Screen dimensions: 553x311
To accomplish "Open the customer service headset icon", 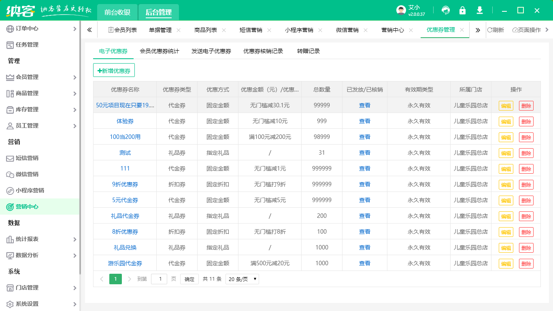I will (x=445, y=10).
